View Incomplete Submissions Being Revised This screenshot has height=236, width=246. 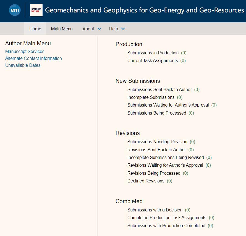tap(166, 158)
